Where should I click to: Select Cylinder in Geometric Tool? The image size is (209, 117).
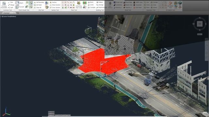click(x=154, y=2)
